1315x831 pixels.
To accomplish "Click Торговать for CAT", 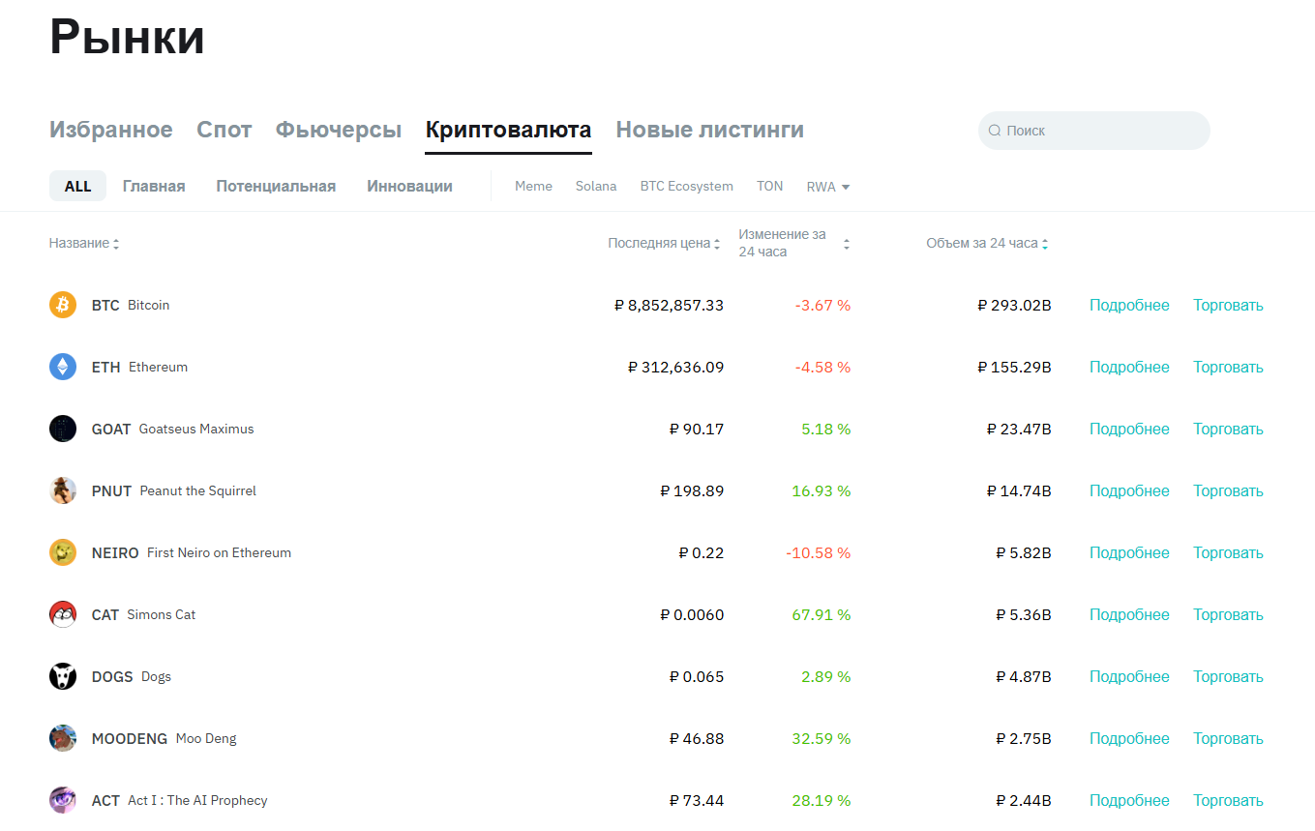I will [x=1228, y=614].
